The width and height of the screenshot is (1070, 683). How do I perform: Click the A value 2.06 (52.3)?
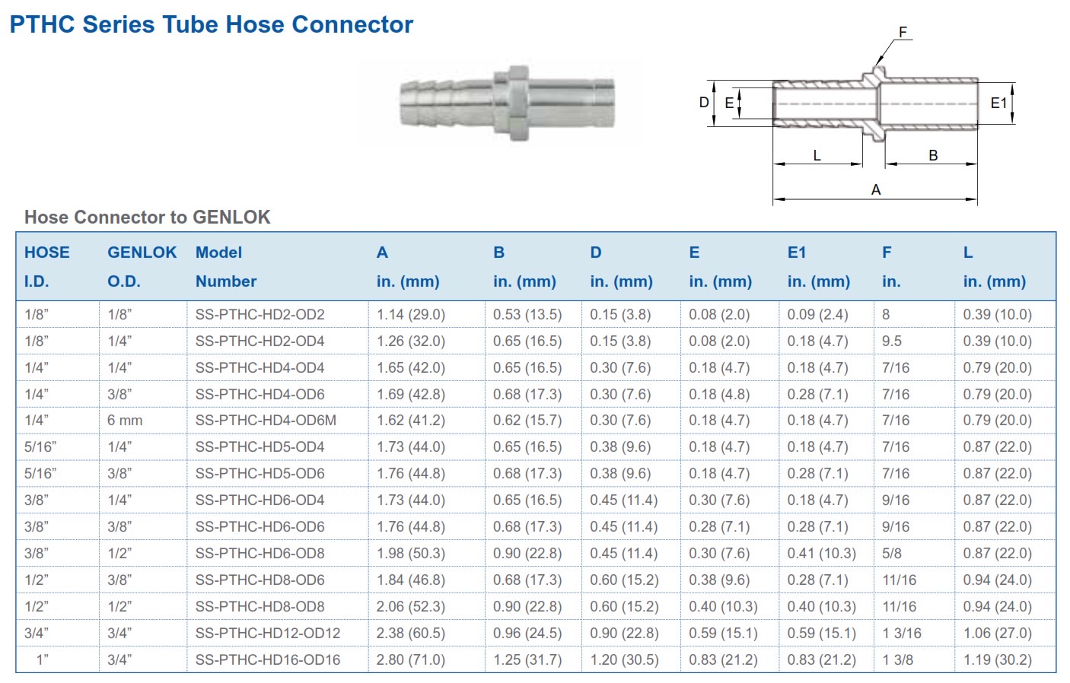[411, 607]
